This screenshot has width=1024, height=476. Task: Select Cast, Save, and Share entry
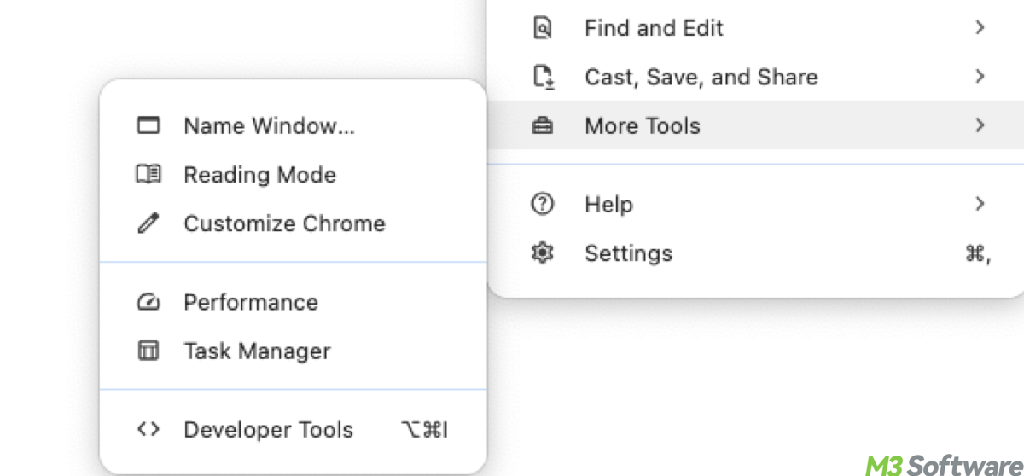(755, 77)
